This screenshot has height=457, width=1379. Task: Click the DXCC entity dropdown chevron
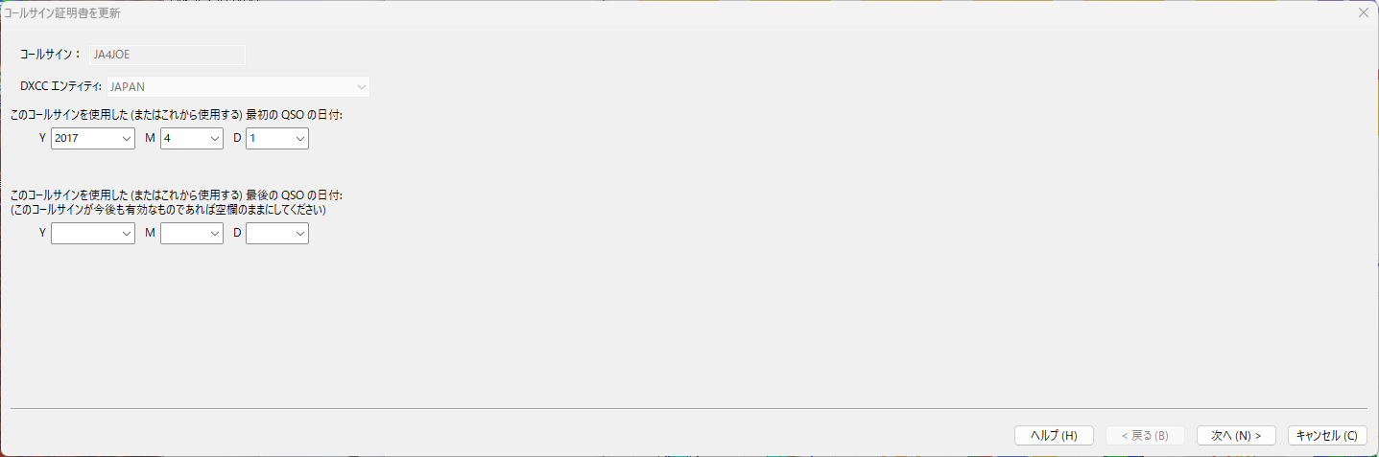[361, 87]
